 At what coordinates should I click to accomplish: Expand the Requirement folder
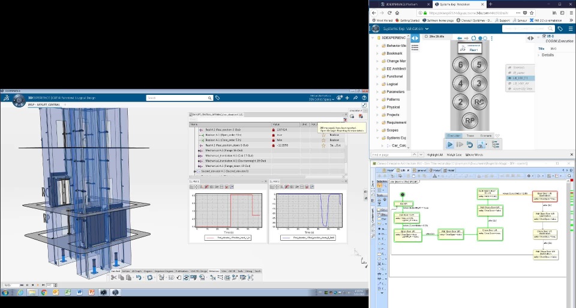[x=377, y=122]
